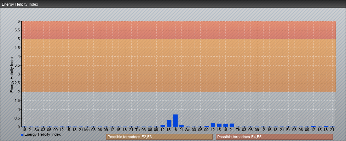Click the Mo day label on x-axis
The height and width of the screenshot is (141, 346).
click(87, 130)
